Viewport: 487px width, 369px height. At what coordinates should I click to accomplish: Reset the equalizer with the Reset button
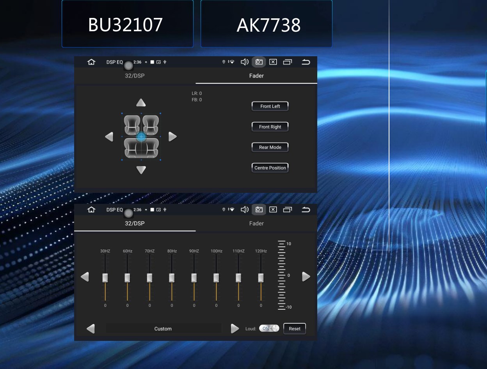click(295, 329)
